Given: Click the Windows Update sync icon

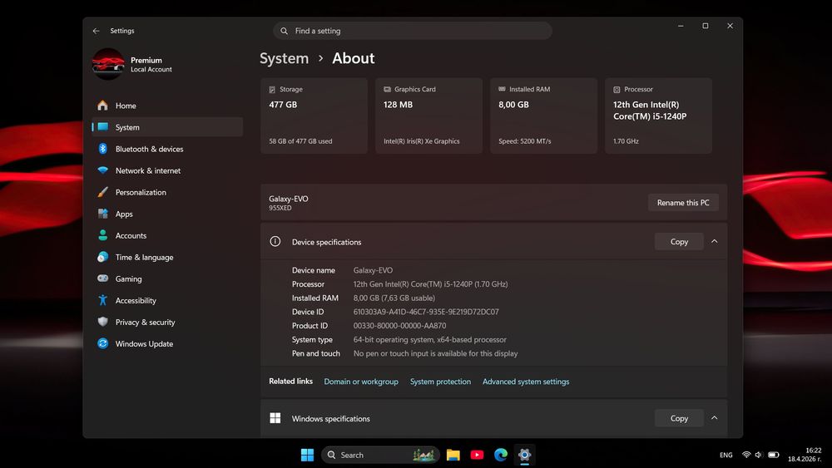Looking at the screenshot, I should [x=103, y=343].
